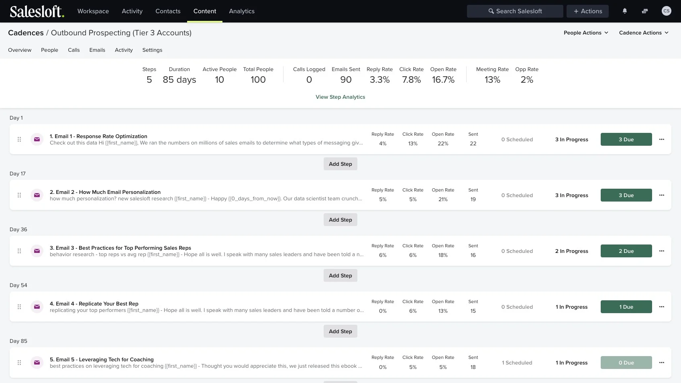Click Add Step below Day 54
Viewport: 681px width, 383px height.
coord(340,331)
